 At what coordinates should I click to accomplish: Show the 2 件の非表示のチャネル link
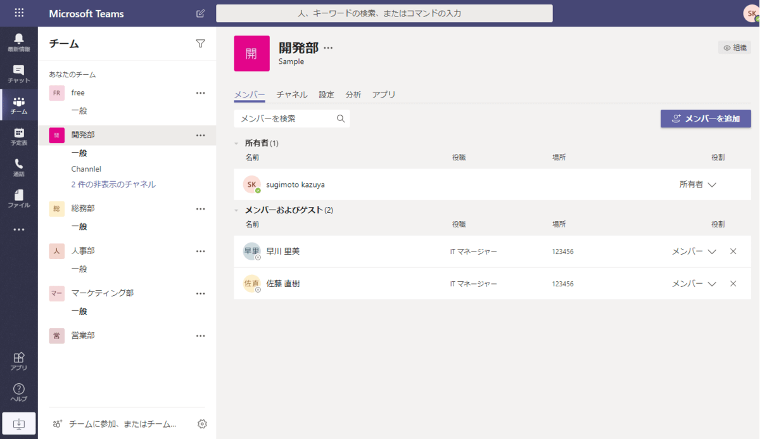click(x=113, y=184)
